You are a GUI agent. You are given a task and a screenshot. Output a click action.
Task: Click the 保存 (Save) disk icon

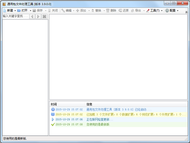click(x=34, y=10)
